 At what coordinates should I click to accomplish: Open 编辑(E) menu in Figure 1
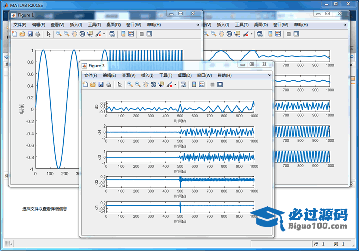tap(39, 25)
